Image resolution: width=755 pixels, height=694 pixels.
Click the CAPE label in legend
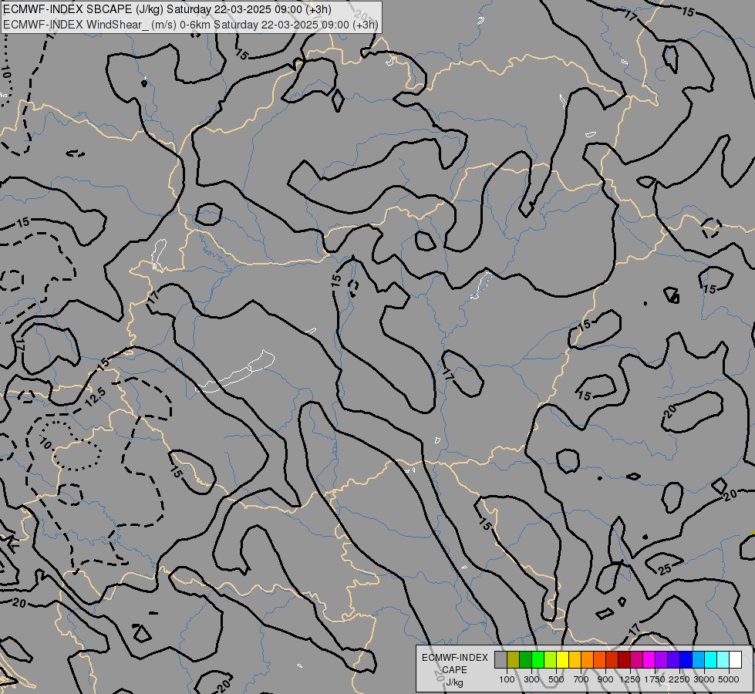[454, 670]
